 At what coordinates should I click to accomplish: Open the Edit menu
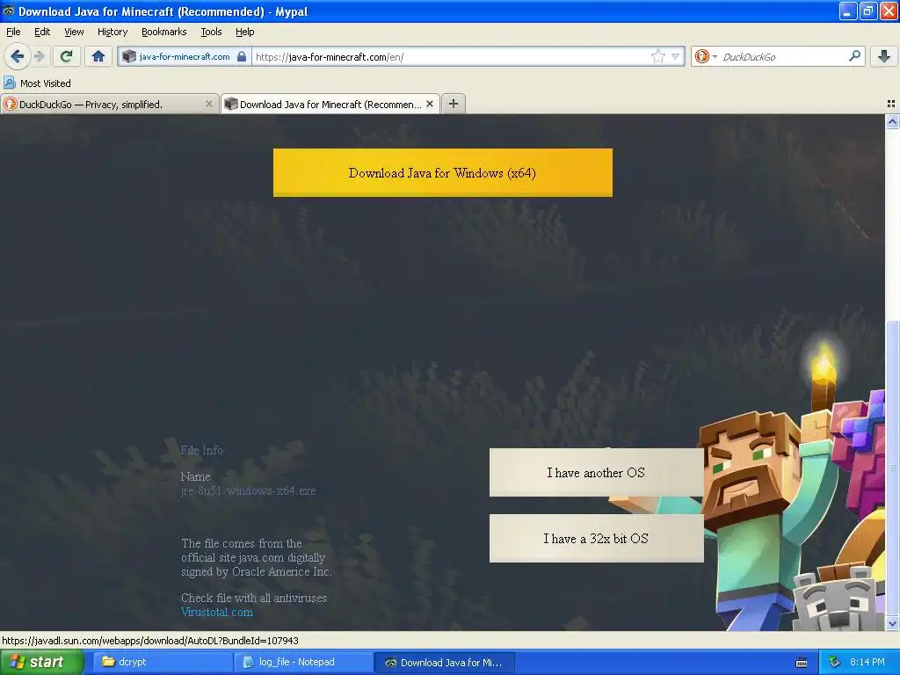[42, 32]
